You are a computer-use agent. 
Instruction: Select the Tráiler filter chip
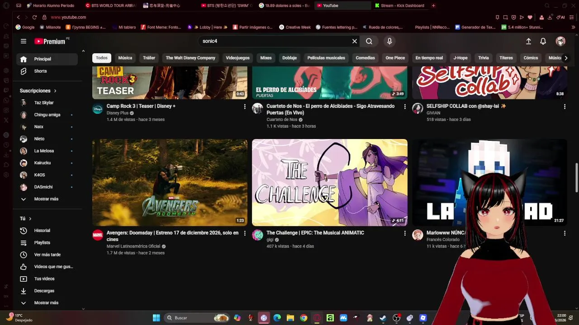(x=149, y=58)
